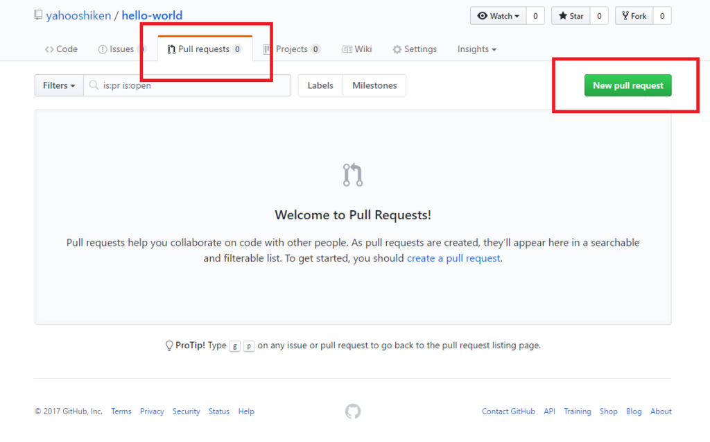Open the Contact GitHub link
The height and width of the screenshot is (442, 710).
click(x=508, y=411)
